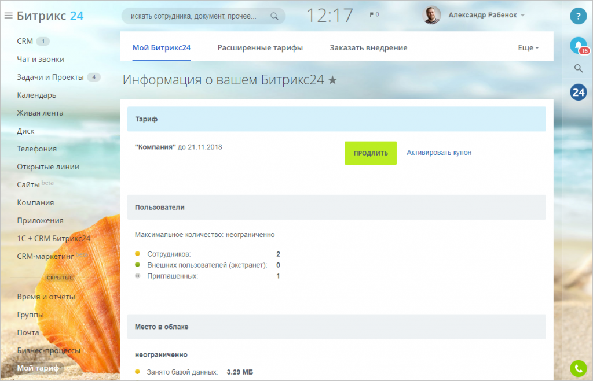Click the 12:17 clock display
Screen dimensions: 593x381
330,16
